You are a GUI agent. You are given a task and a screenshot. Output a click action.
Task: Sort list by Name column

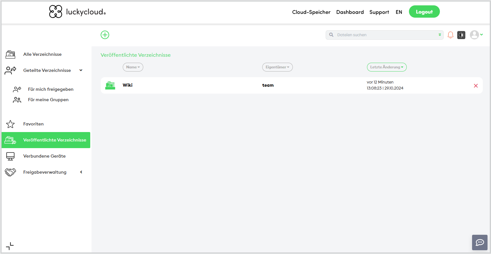pos(133,67)
